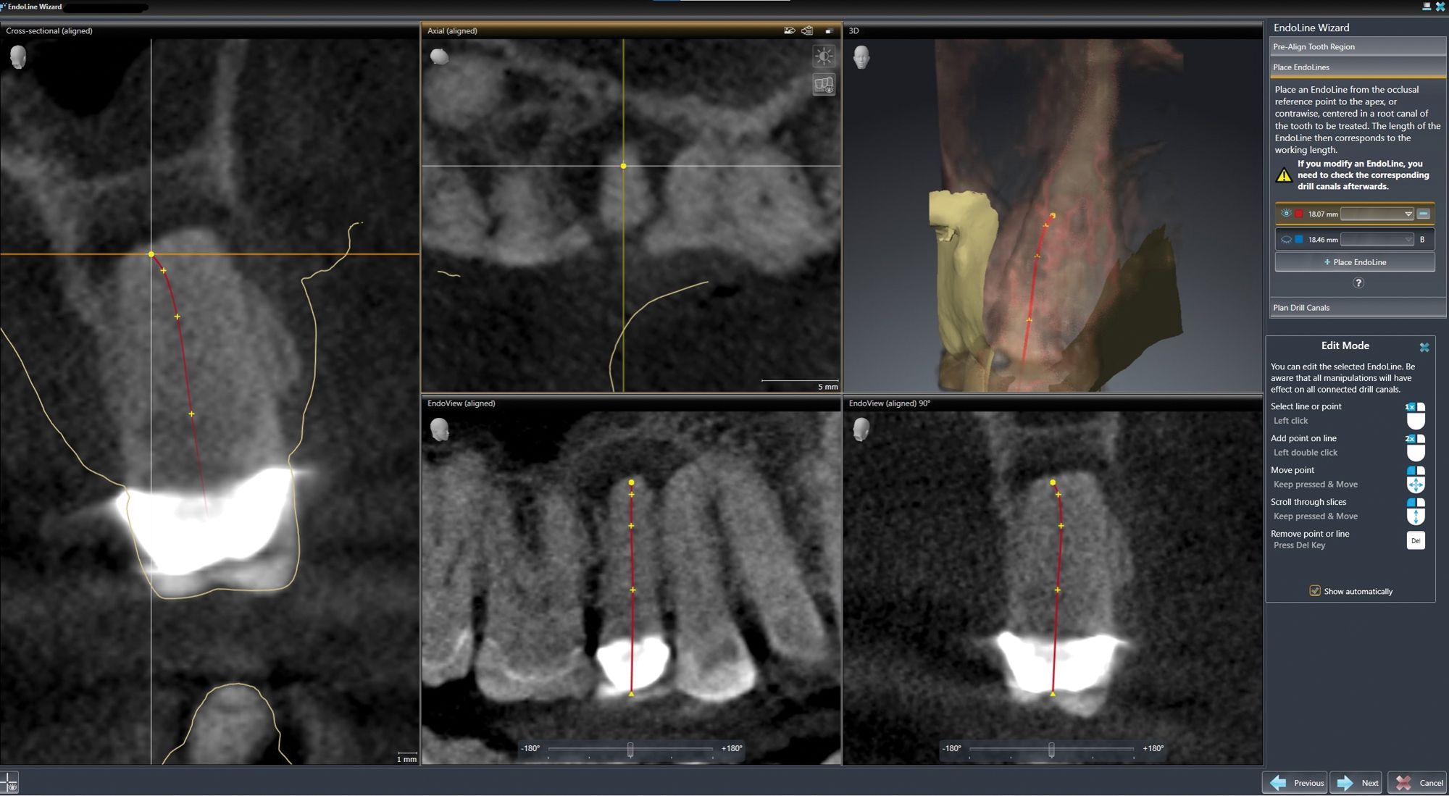Select the Place EndoLines step header
Screen dimensions: 1449x796
(1358, 67)
